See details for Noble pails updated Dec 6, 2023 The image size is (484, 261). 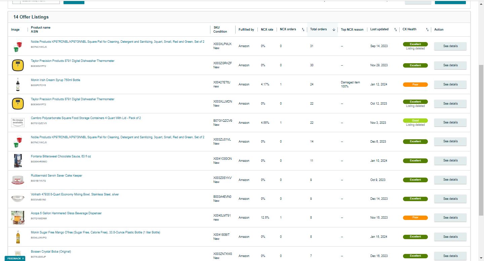coord(450,141)
